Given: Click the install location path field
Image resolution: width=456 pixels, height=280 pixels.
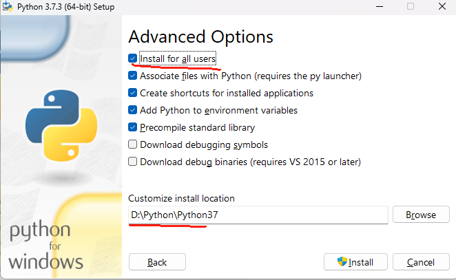Looking at the screenshot, I should (258, 215).
